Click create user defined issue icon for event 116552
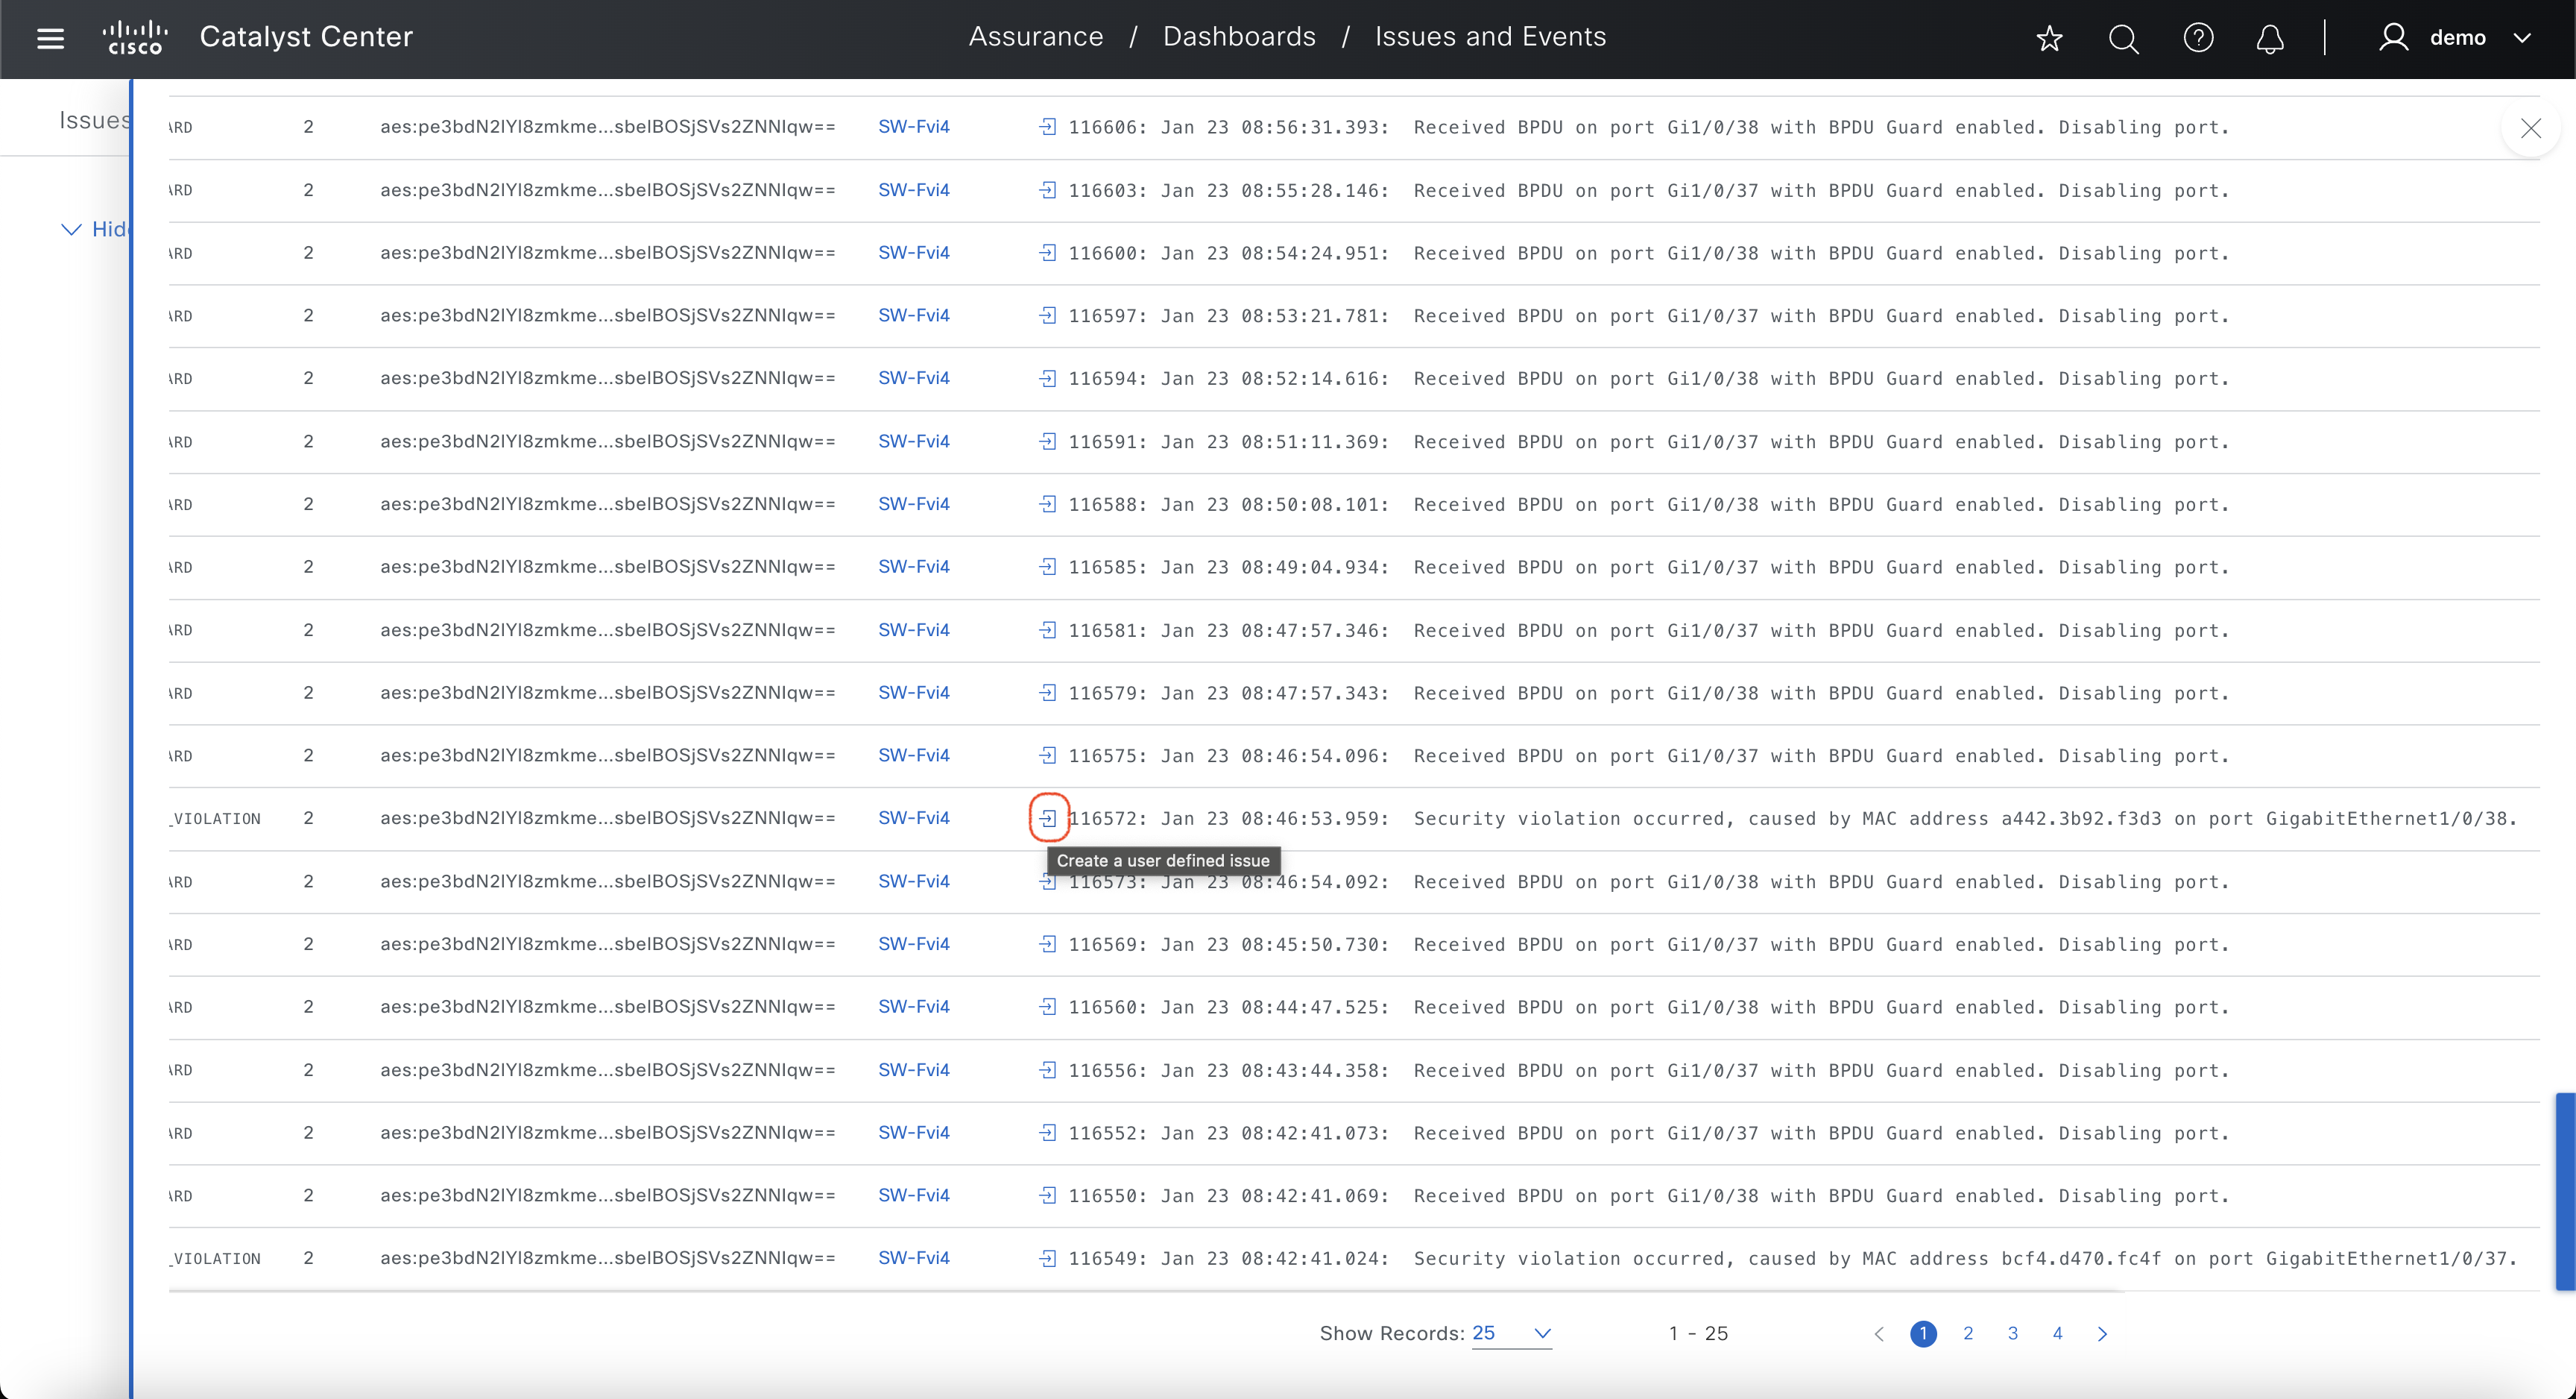Screen dimensions: 2576x1399 coord(1047,1133)
